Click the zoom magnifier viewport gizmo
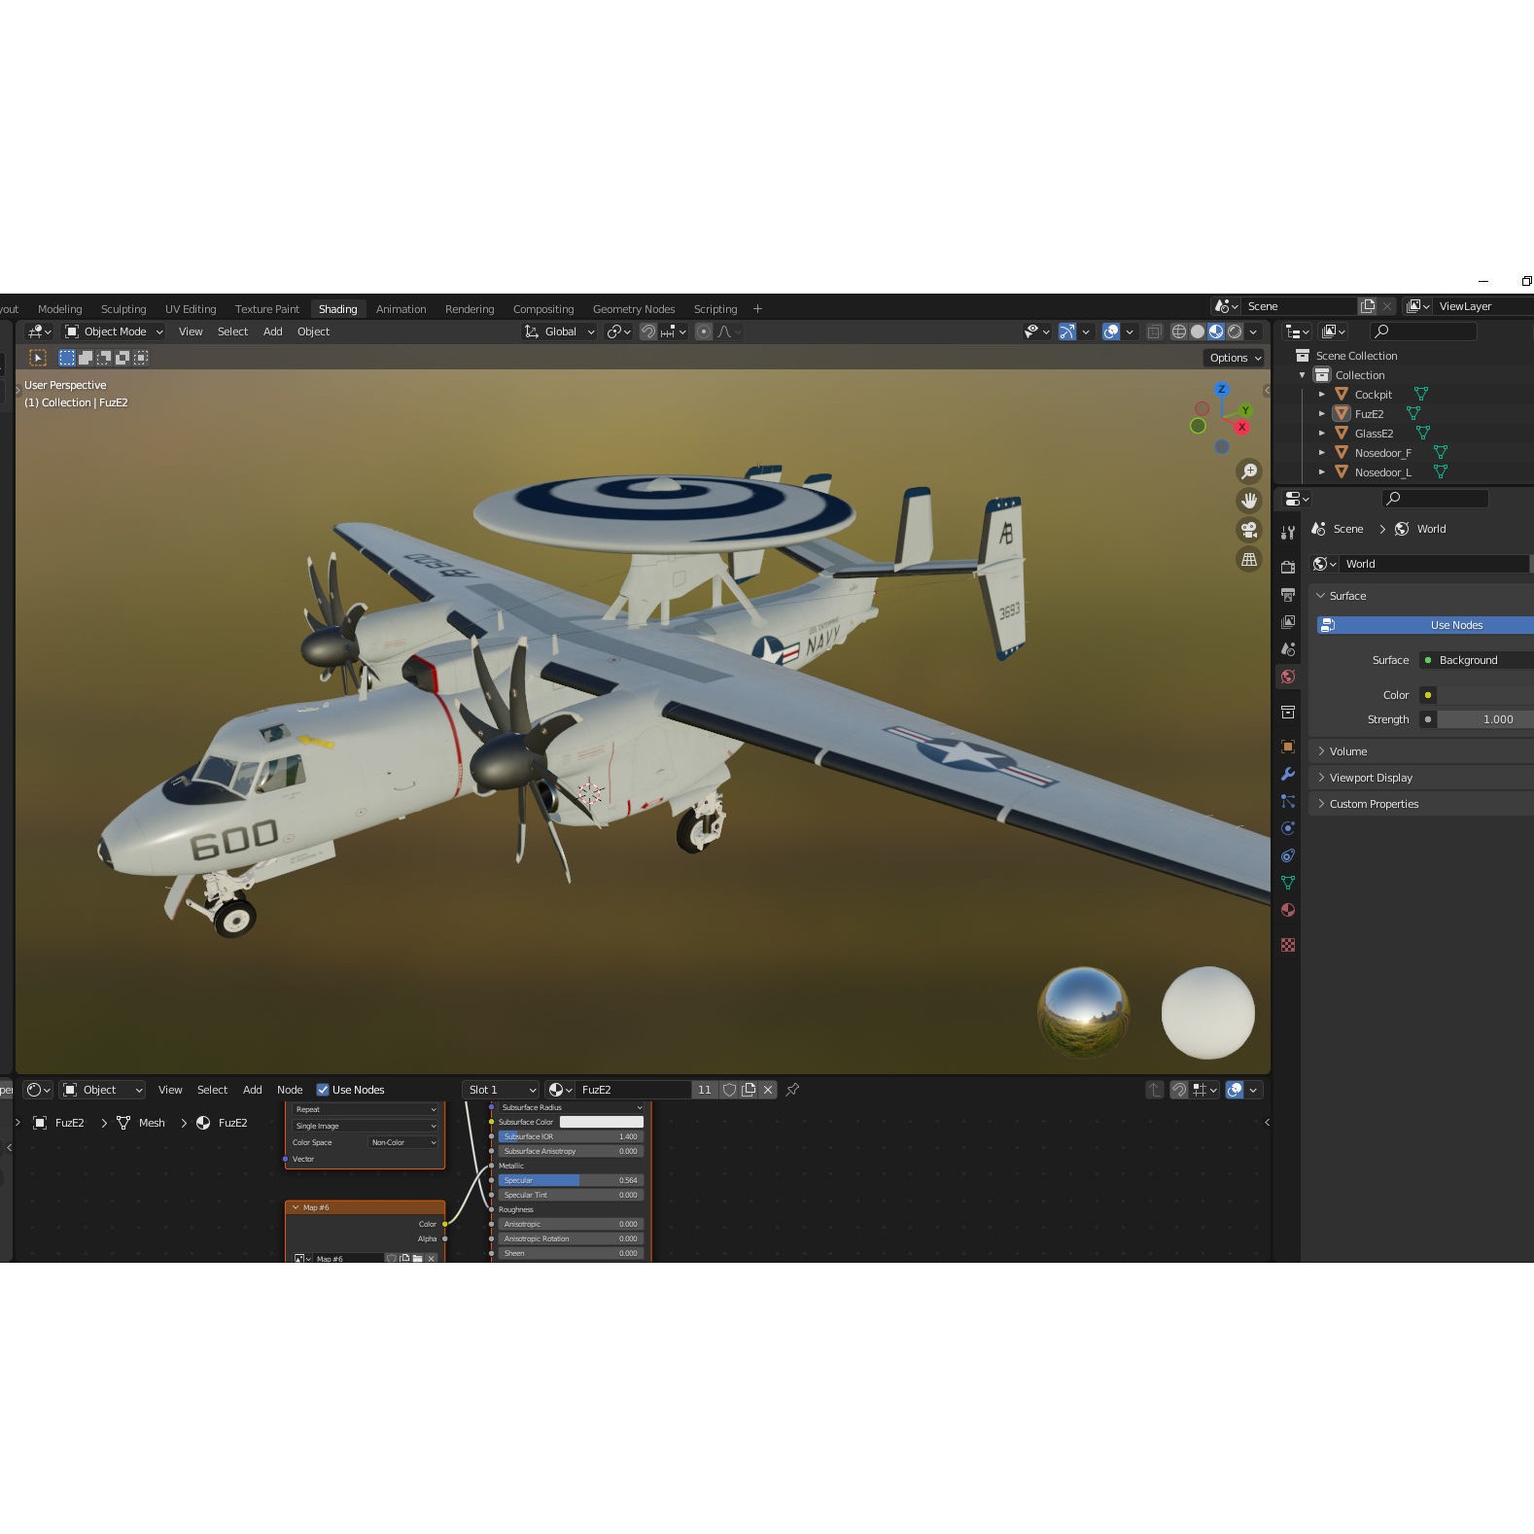1534x1534 pixels. (1249, 471)
